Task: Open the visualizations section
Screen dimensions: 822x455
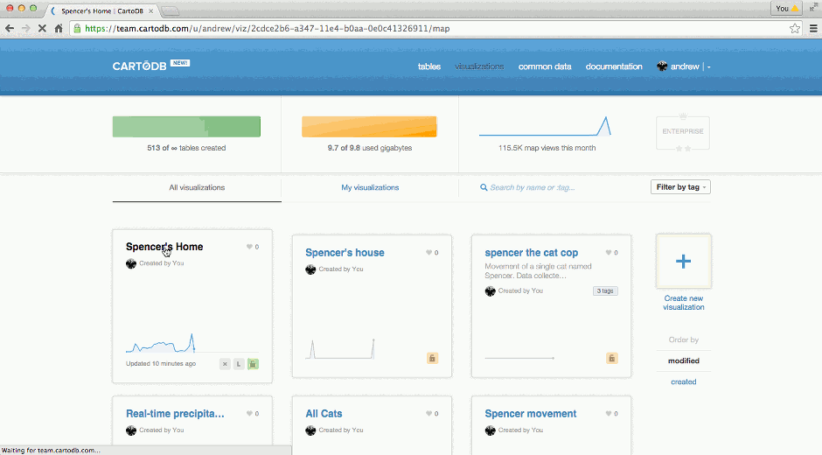Action: tap(479, 66)
